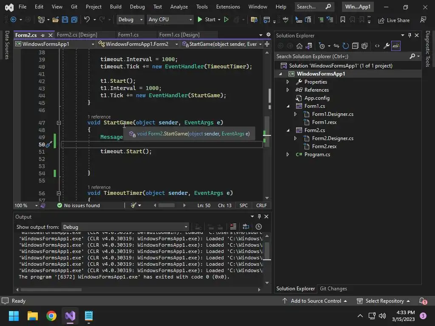Open the Build menu
This screenshot has height=326, width=435.
click(x=116, y=7)
